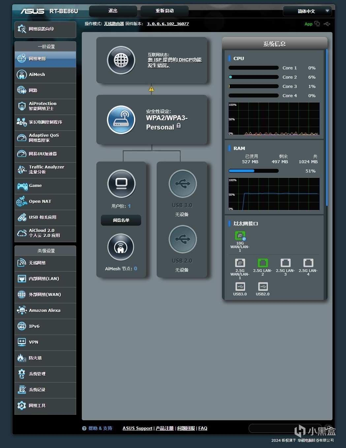Click the footer search input field
Viewport: 346px width, 448px height.
point(285,429)
